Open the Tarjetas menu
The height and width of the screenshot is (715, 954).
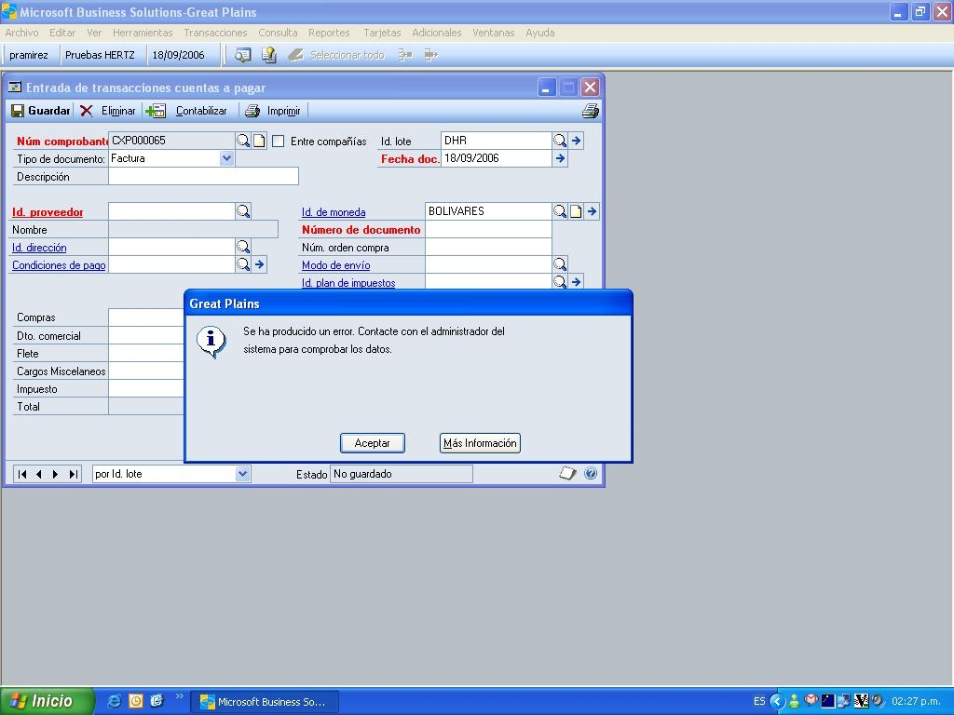[x=382, y=33]
